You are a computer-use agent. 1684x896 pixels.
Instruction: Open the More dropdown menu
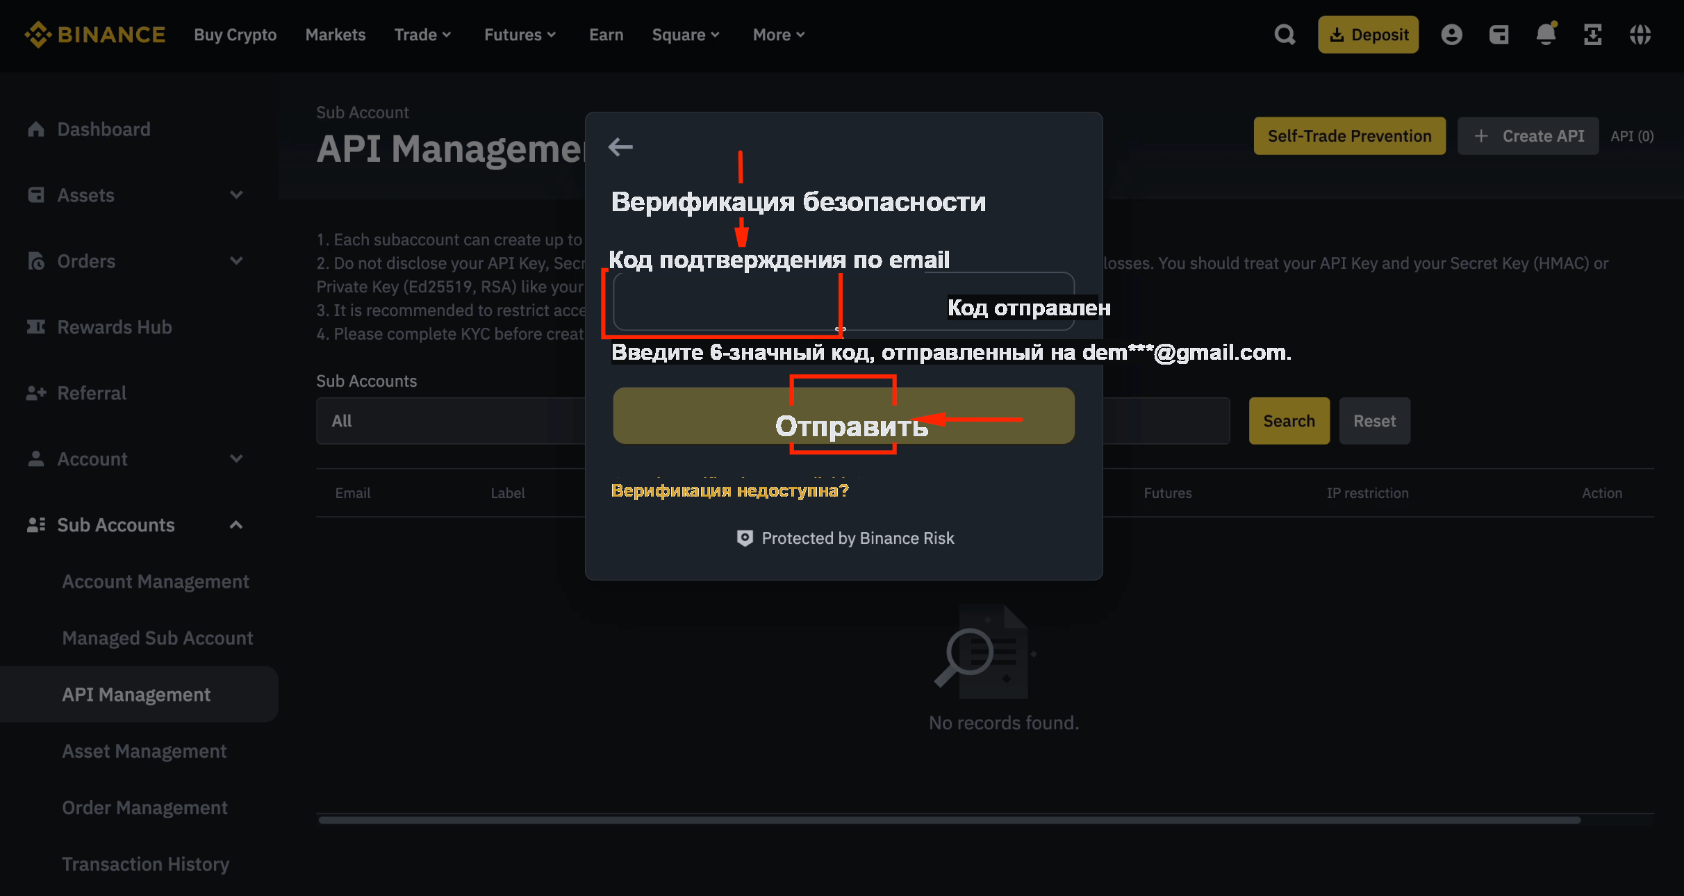pyautogui.click(x=779, y=35)
